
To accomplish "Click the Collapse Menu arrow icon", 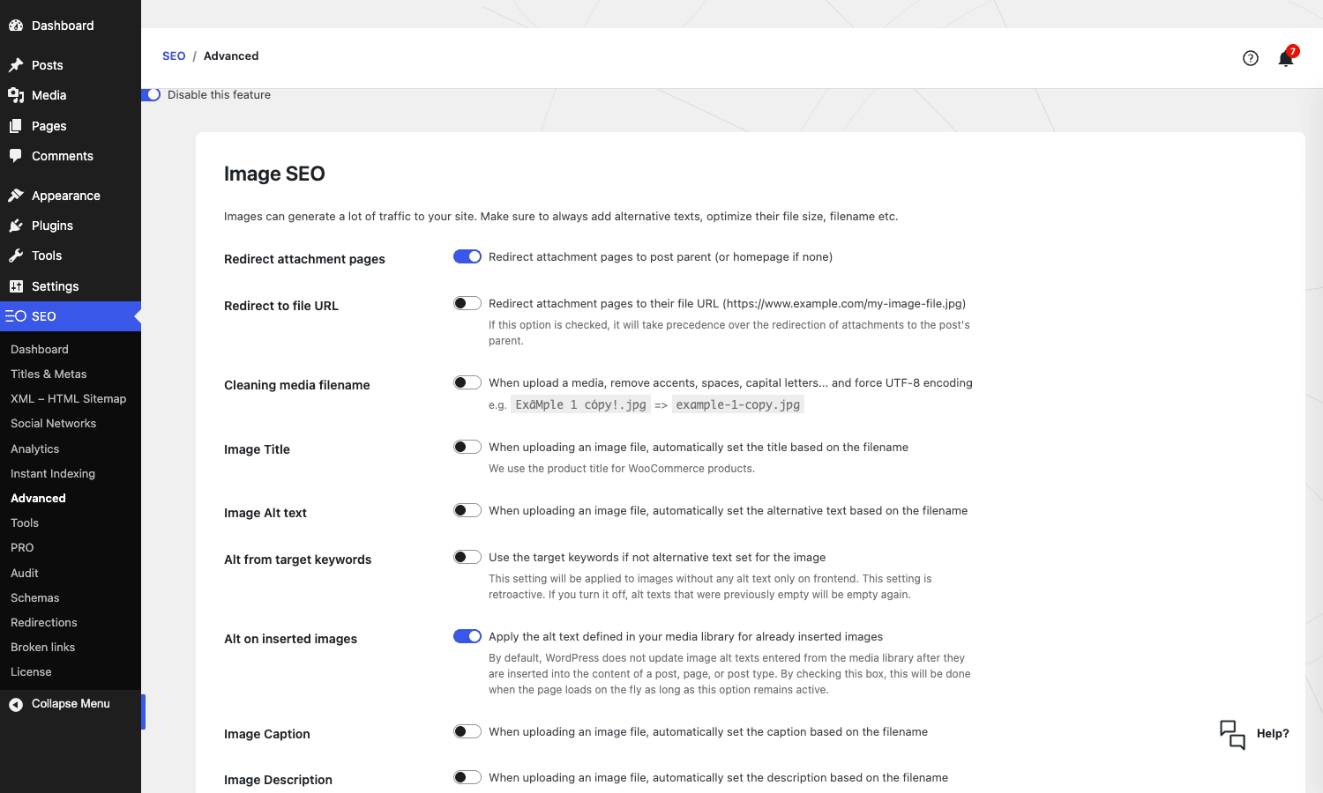I will coord(16,704).
